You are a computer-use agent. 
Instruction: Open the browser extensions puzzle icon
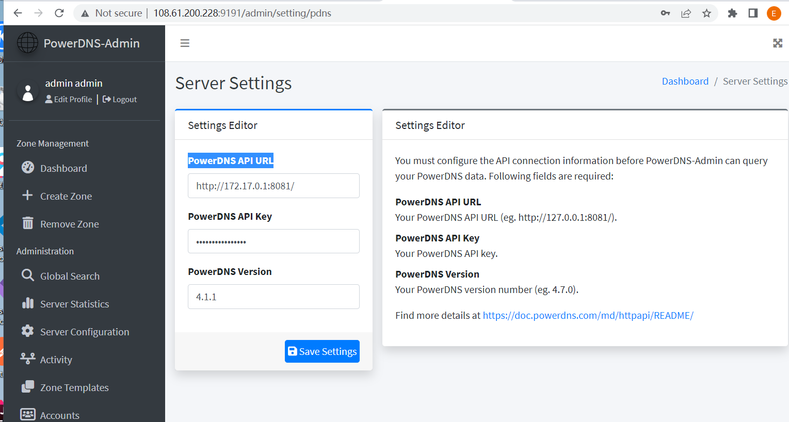coord(732,13)
